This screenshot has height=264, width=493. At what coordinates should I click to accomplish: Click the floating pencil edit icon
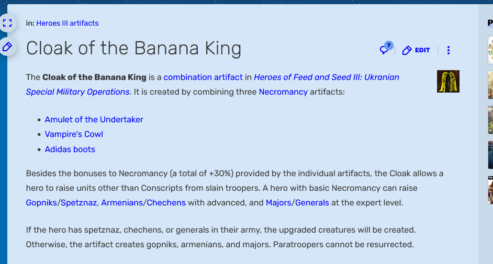coord(7,47)
